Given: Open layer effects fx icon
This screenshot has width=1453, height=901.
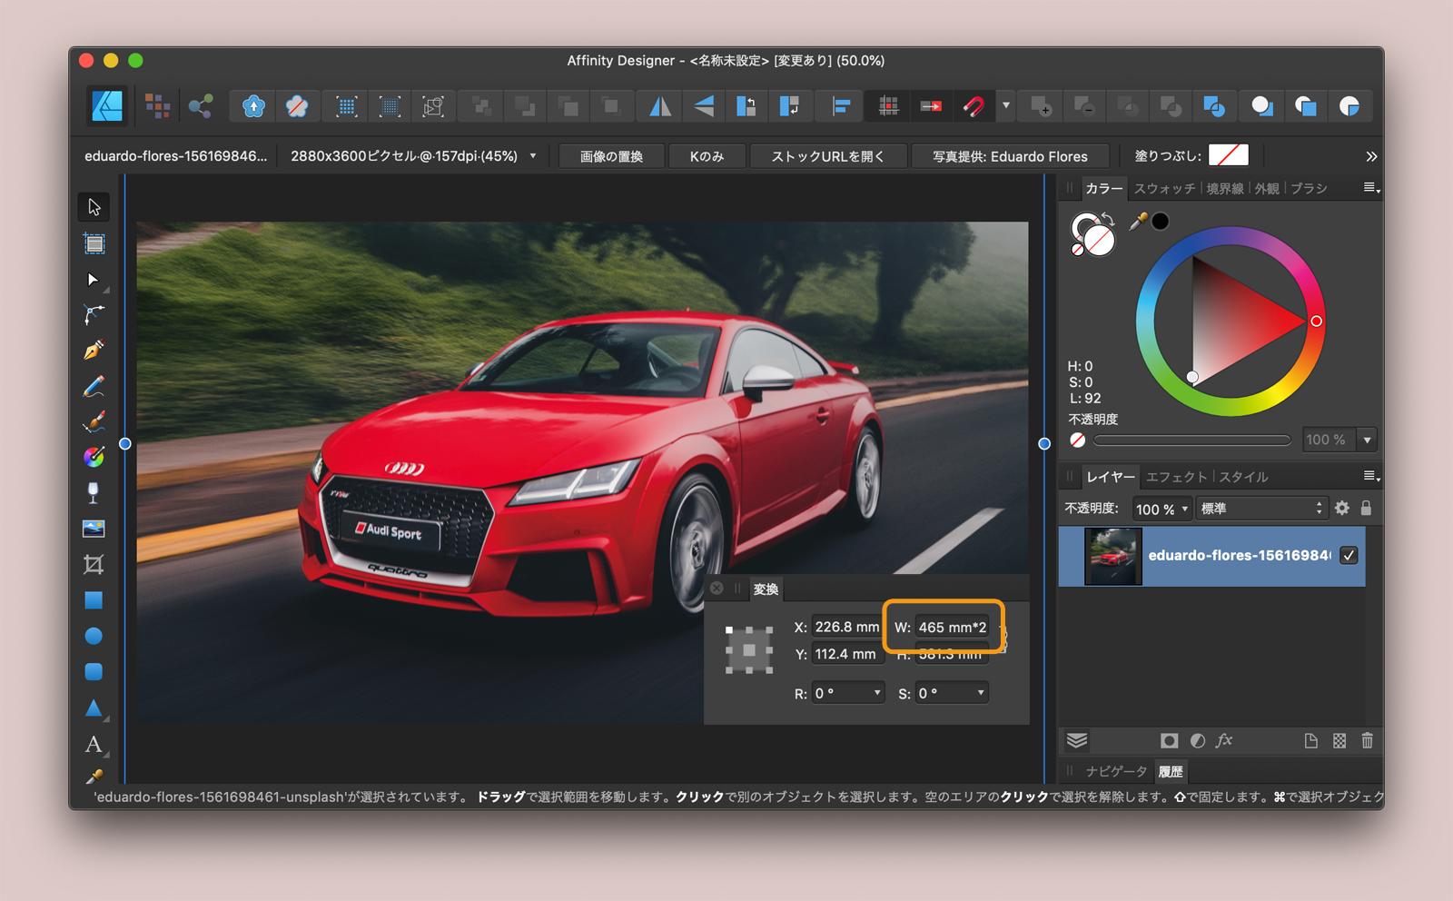Looking at the screenshot, I should point(1225,741).
